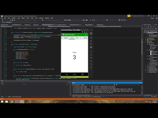Expand Assets node in Solution Explorer
158x118 pixels.
point(146,41)
